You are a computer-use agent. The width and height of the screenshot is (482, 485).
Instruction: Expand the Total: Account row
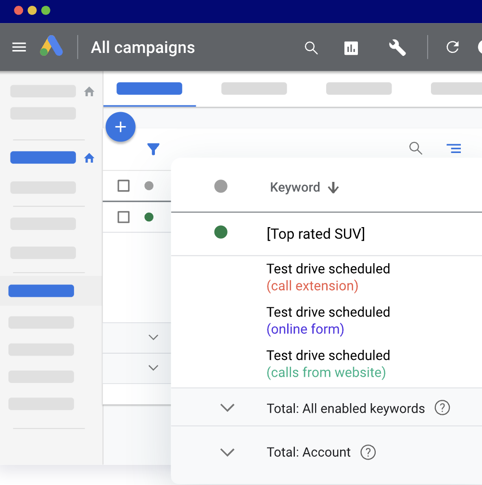tap(227, 452)
